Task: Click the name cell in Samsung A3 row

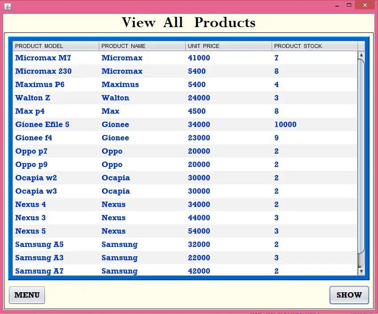Action: pos(142,258)
